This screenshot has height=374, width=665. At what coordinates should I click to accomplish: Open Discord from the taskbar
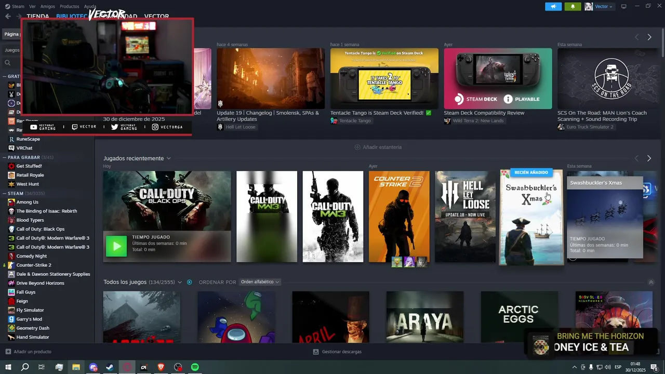(x=93, y=367)
